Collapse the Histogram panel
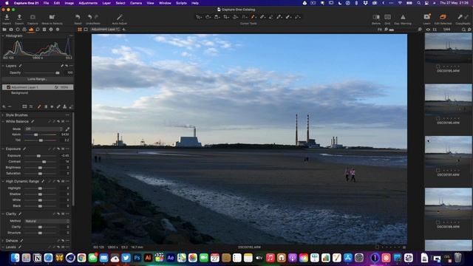 coord(3,36)
